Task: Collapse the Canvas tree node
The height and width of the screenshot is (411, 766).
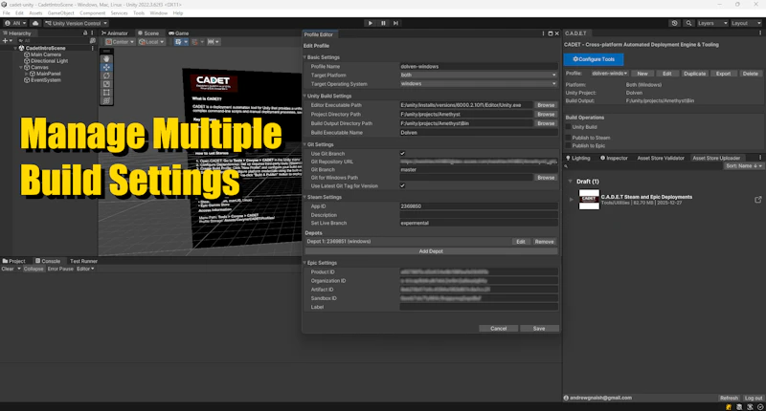Action: 21,67
